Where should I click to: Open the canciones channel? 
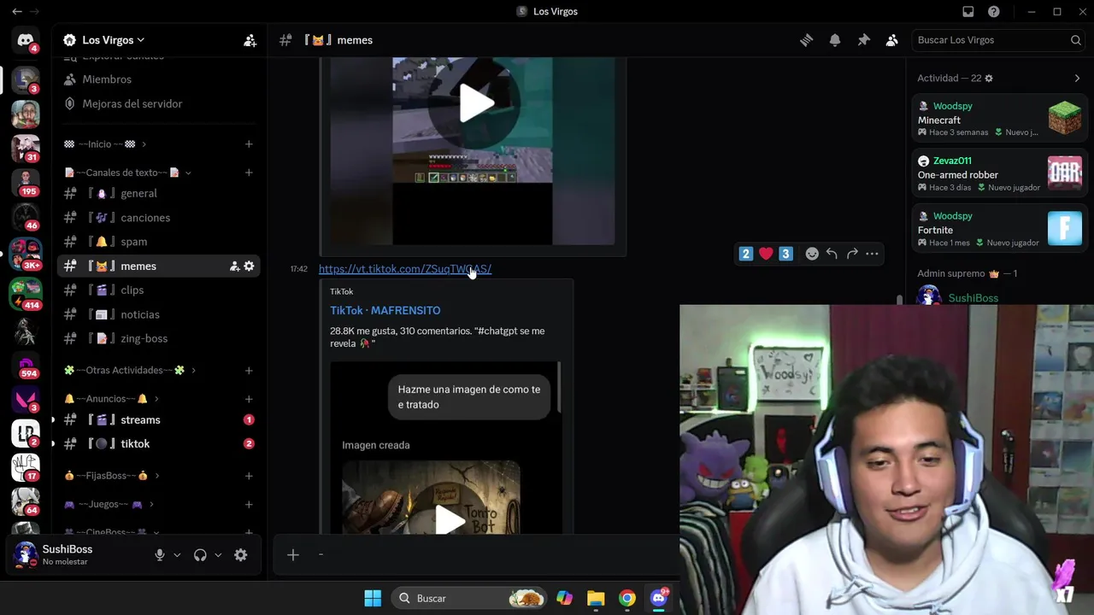[158, 218]
